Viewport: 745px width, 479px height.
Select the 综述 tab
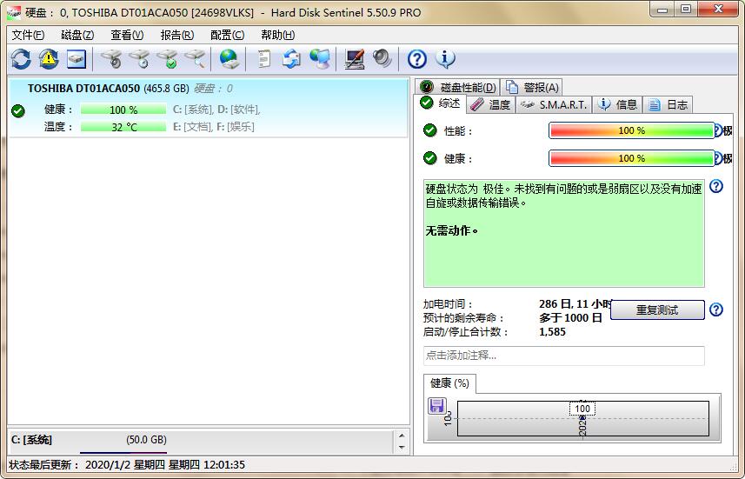(x=441, y=103)
